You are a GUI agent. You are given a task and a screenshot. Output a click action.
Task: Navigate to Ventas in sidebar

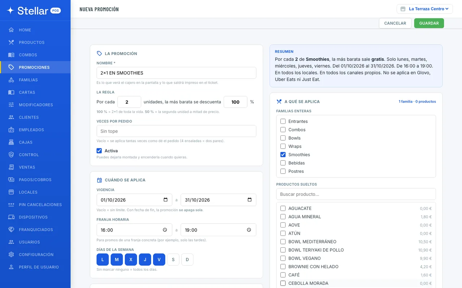pos(35,167)
